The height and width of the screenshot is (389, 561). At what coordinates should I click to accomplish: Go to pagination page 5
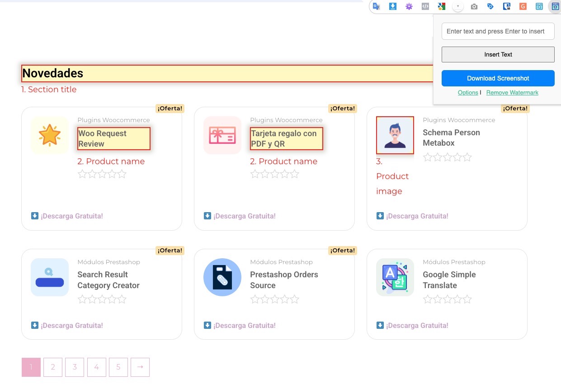pyautogui.click(x=118, y=367)
